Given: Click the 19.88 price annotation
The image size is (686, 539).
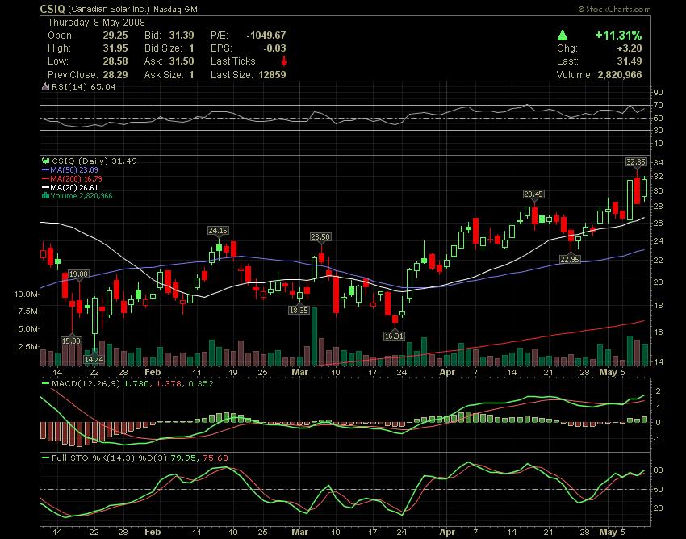Looking at the screenshot, I should point(79,274).
